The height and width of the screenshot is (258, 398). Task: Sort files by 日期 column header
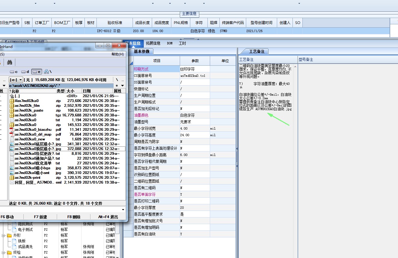(x=97, y=91)
